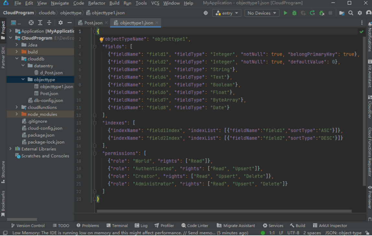Open the entry run configuration dropdown

click(x=227, y=13)
